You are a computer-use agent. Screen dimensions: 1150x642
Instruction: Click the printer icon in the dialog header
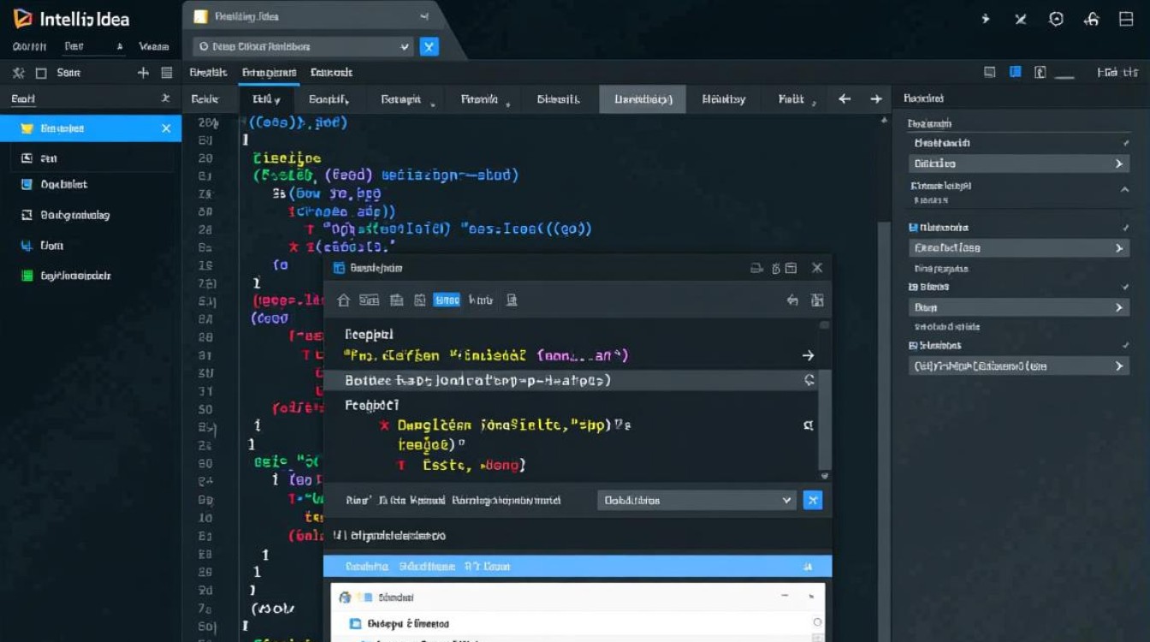758,269
